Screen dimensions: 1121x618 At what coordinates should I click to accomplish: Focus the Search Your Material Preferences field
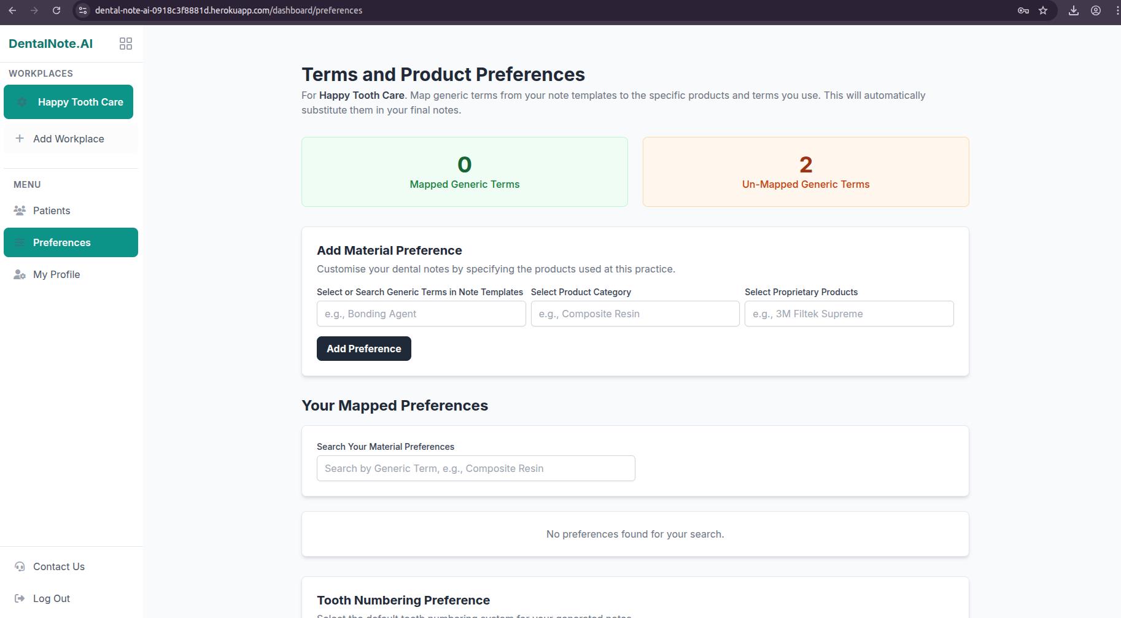pos(476,468)
